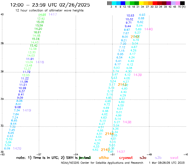Click the wave height value 5.93
The height and width of the screenshot is (165, 188).
117,68
